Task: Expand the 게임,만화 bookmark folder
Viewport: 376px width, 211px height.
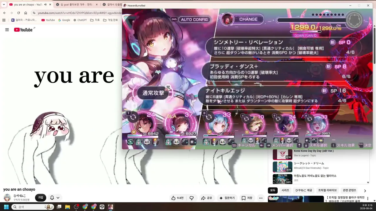Action: pos(110,20)
